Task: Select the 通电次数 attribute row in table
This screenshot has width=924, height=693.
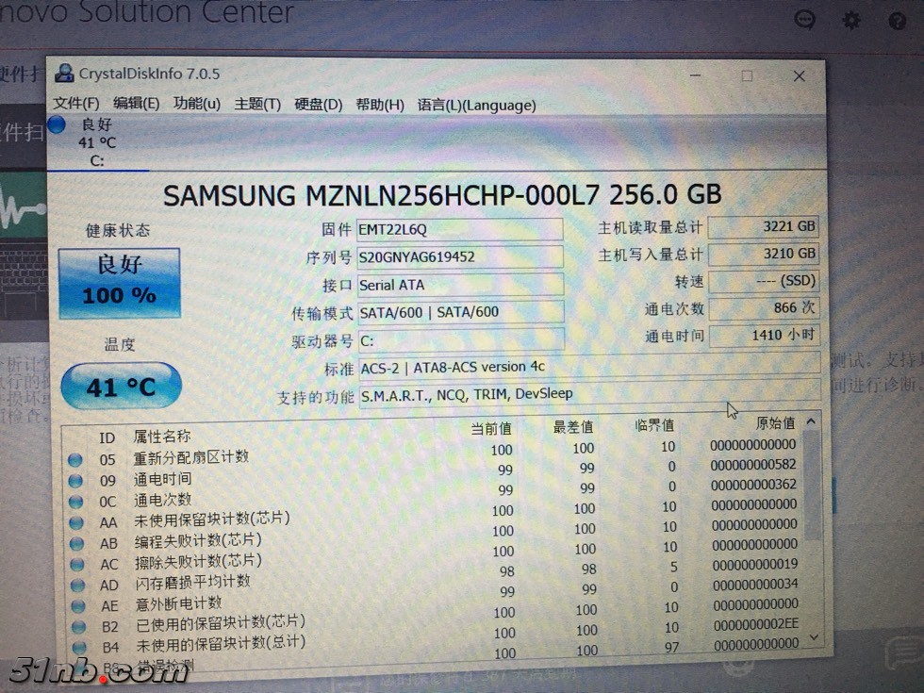Action: point(435,494)
